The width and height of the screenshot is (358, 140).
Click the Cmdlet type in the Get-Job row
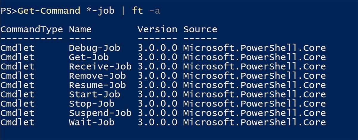tap(17, 57)
